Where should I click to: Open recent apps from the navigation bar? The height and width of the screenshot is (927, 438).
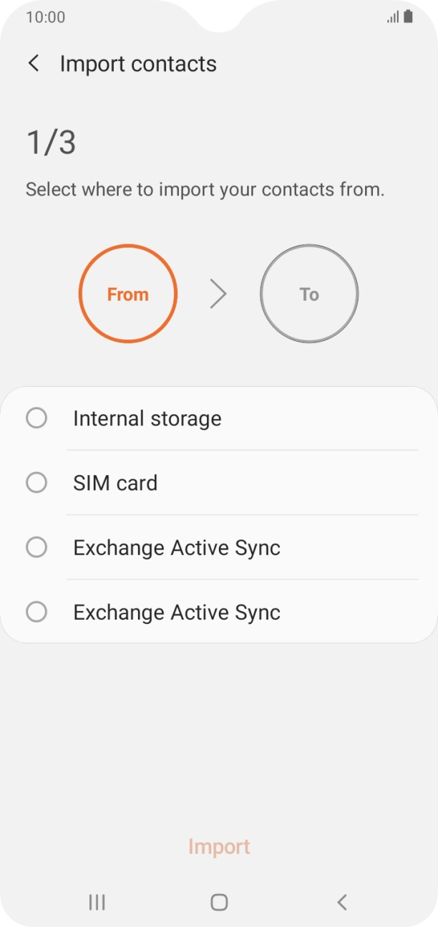(x=97, y=902)
